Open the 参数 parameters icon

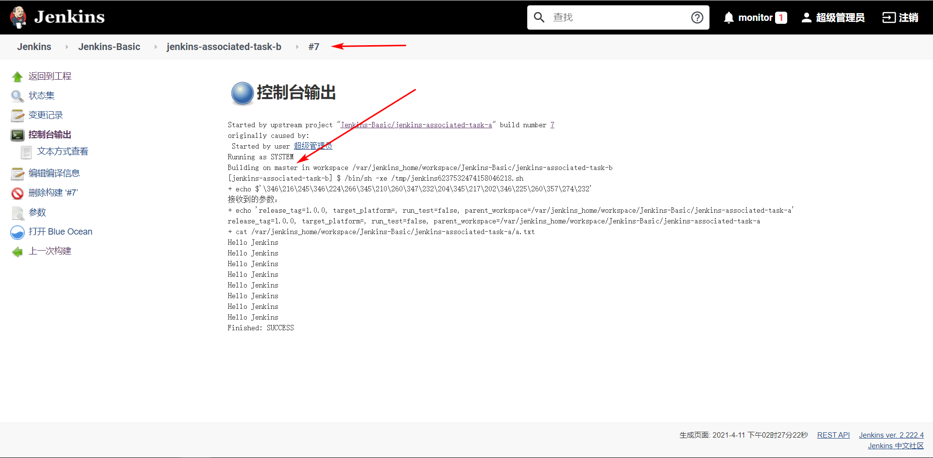[x=17, y=213]
